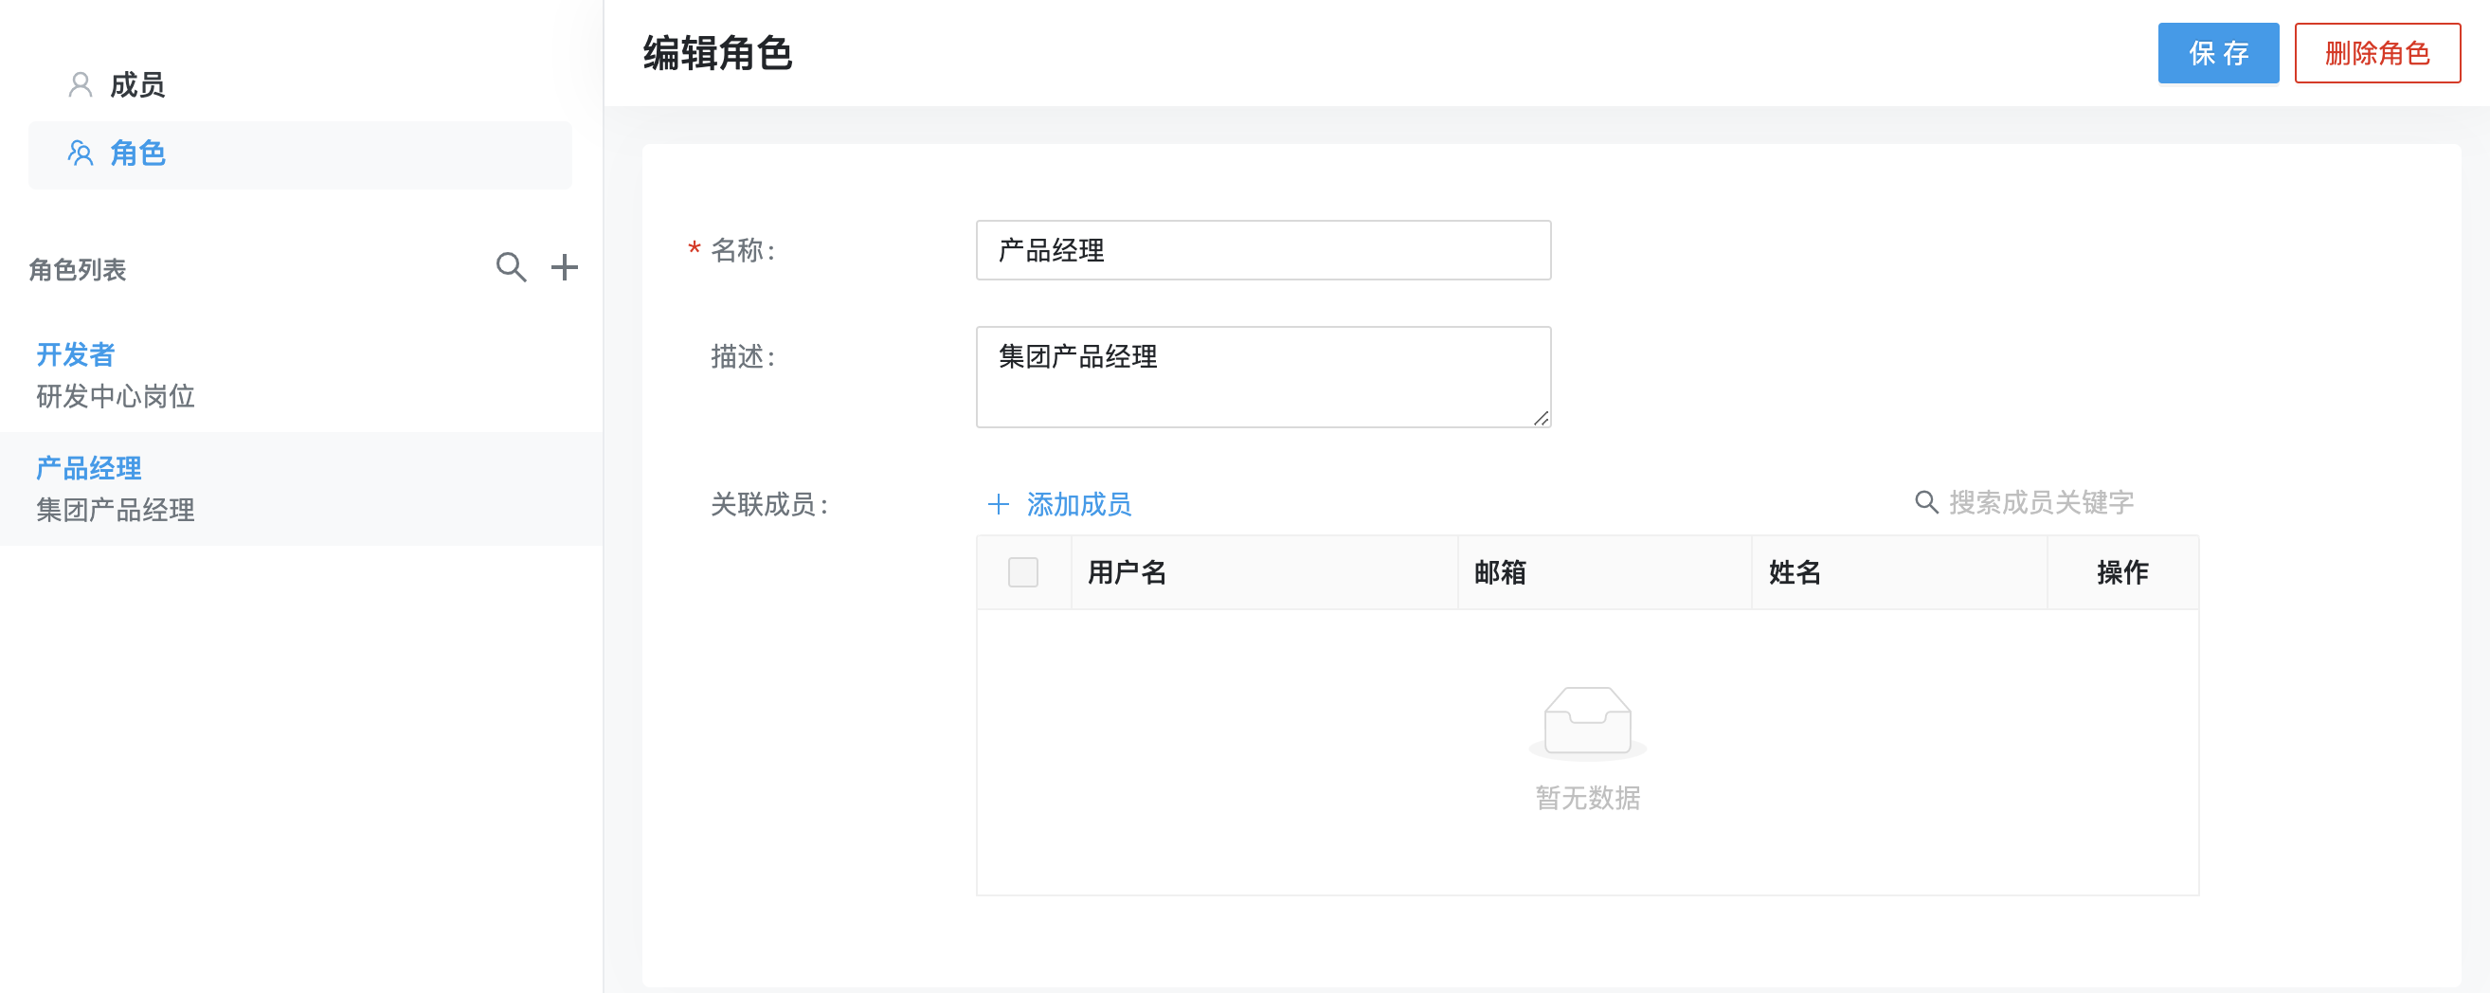This screenshot has width=2490, height=993.
Task: Click the member search magnifier icon
Action: pos(1926,503)
